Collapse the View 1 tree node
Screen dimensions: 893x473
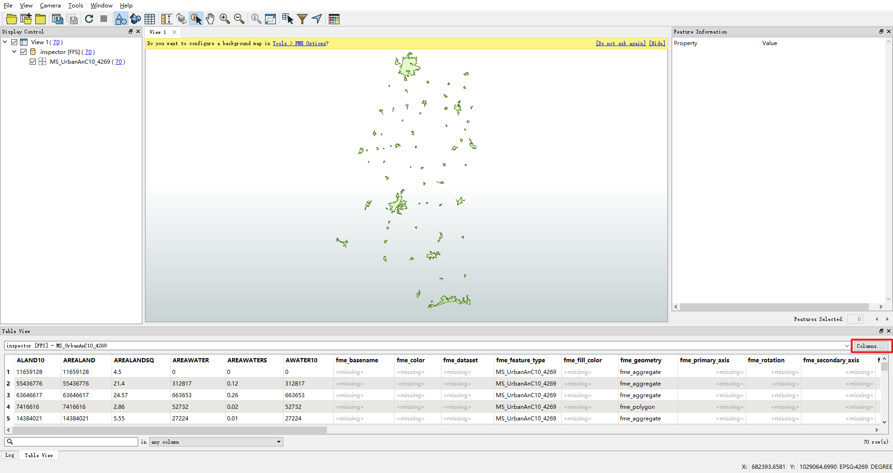coord(5,42)
